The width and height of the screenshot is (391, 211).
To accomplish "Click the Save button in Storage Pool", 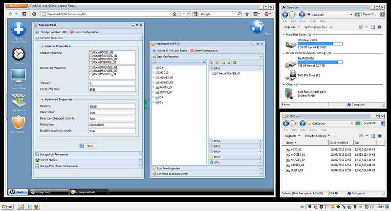I will point(88,146).
